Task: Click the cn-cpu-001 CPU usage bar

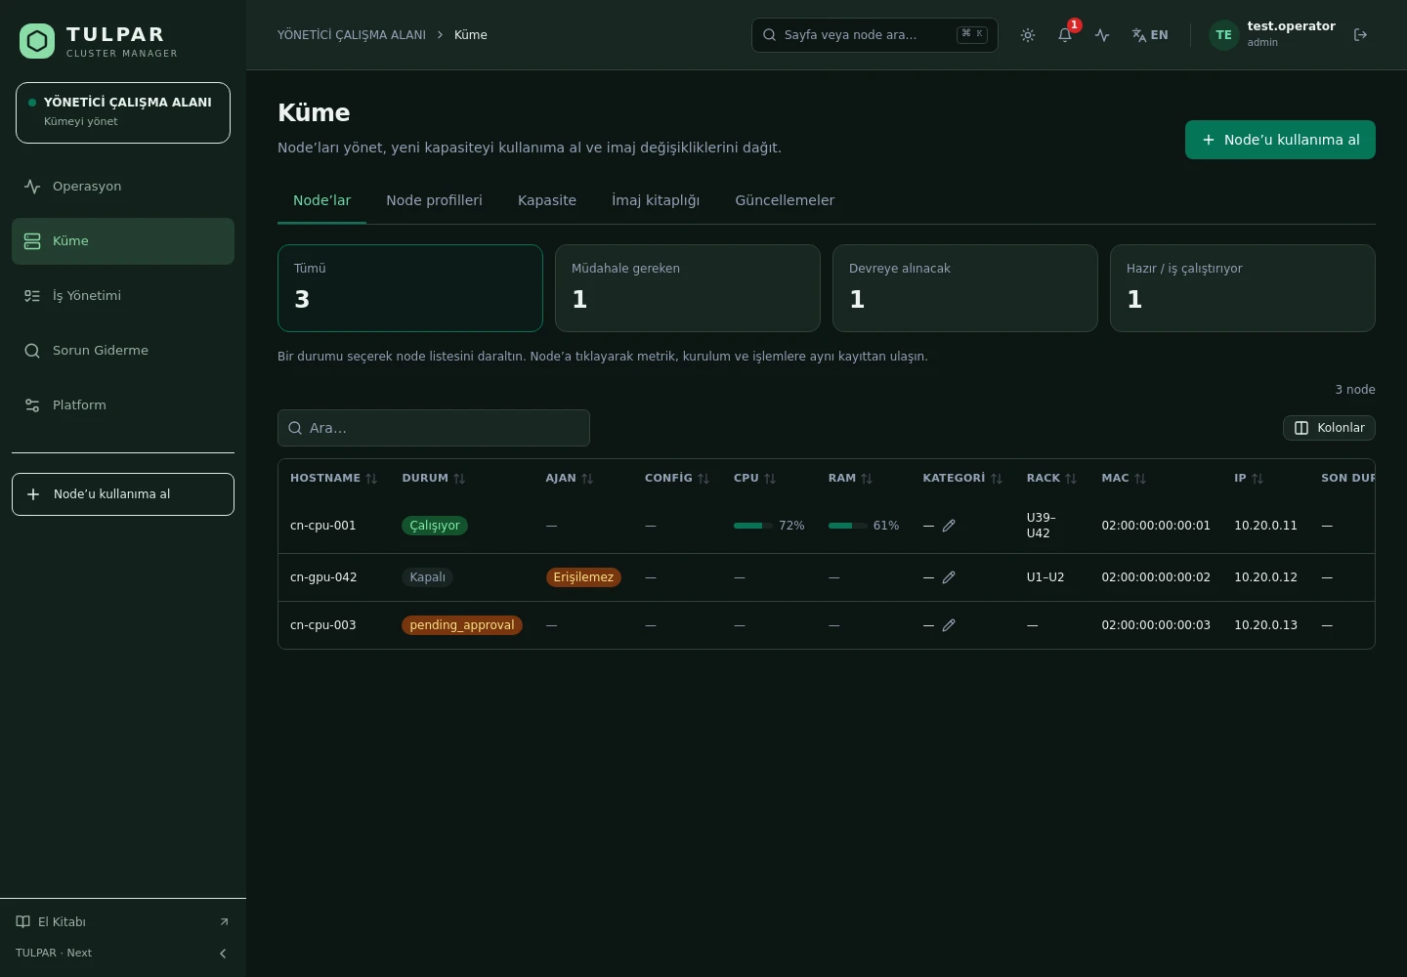Action: coord(753,526)
